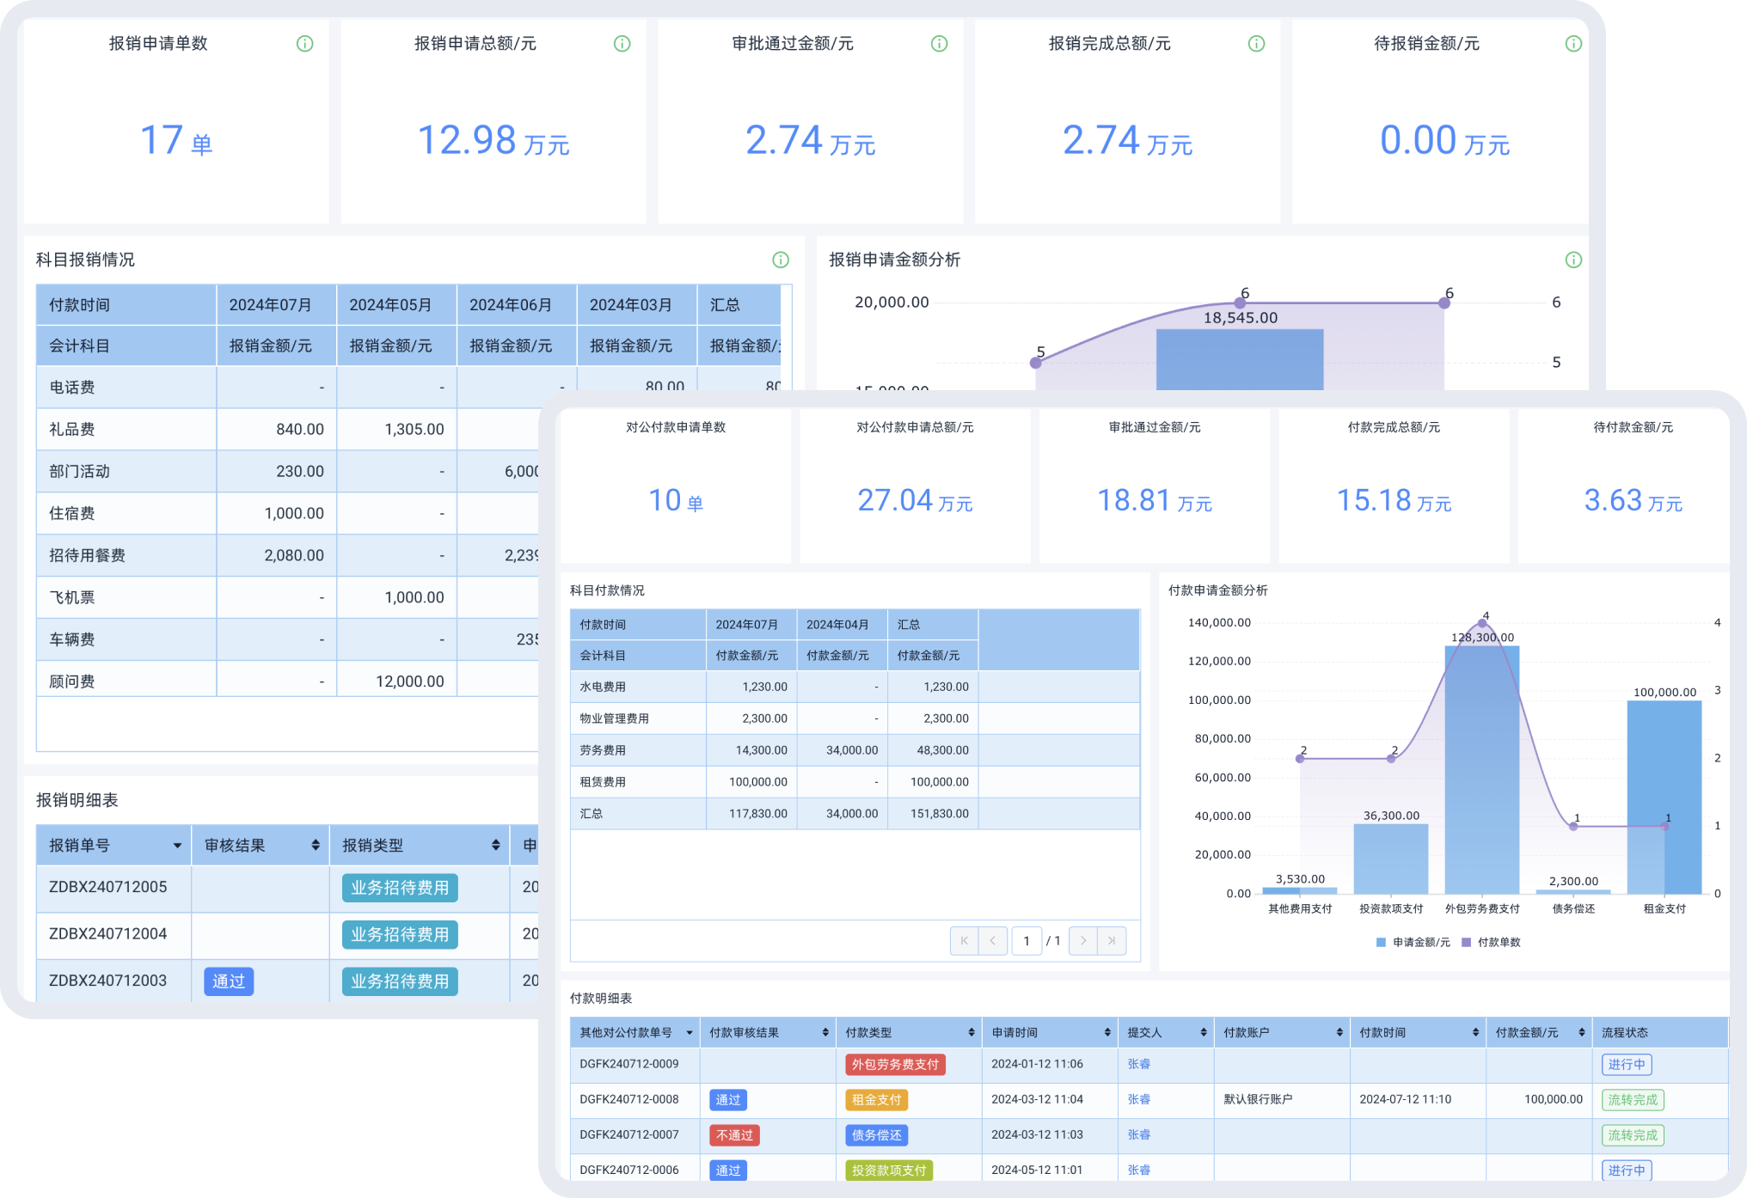Open 其他对公付款单号 column dropdown

tap(689, 1033)
